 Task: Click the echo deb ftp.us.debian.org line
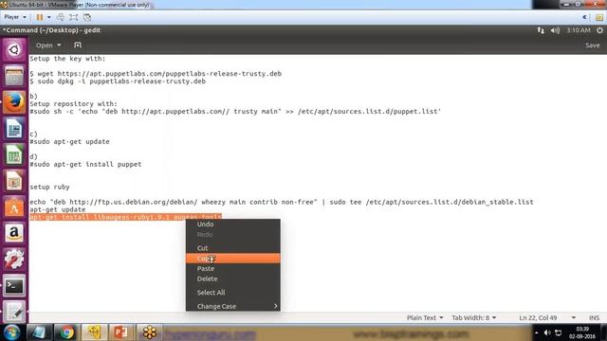[282, 202]
